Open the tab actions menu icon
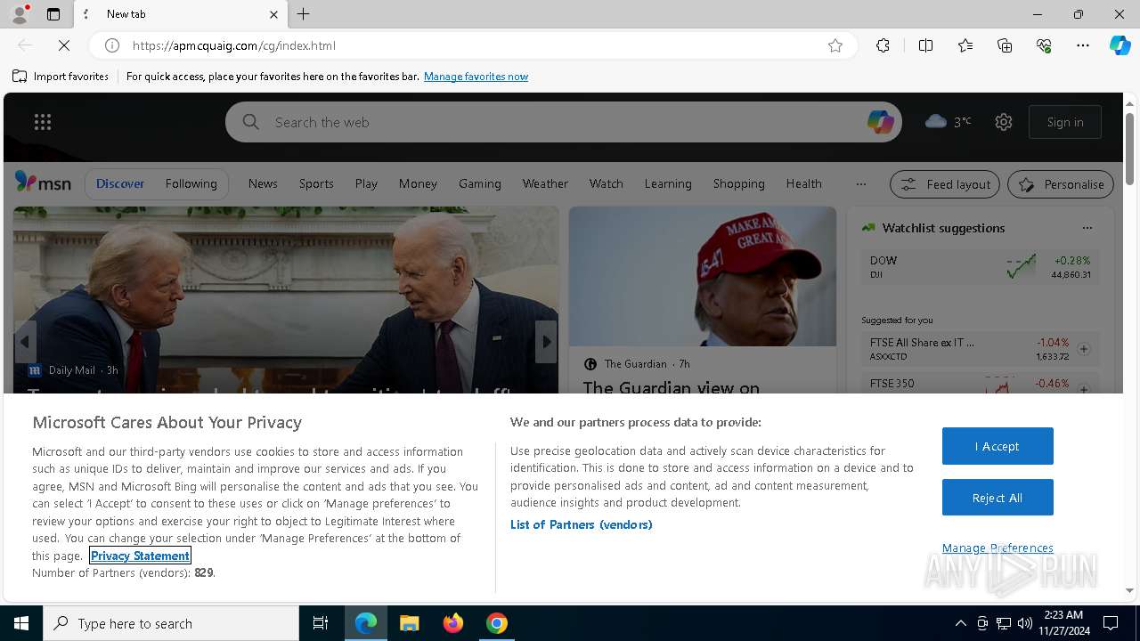Viewport: 1140px width, 641px height. (53, 14)
